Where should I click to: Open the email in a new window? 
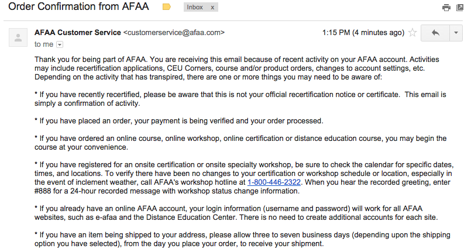pos(459,8)
